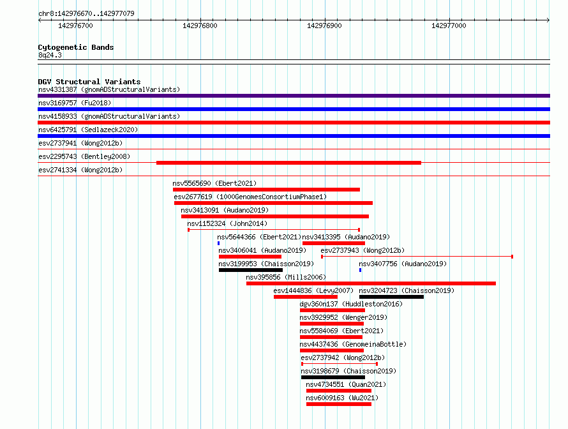The width and height of the screenshot is (568, 429).
Task: Click esv2737942 (Wong2012b) label
Action: [x=343, y=357]
